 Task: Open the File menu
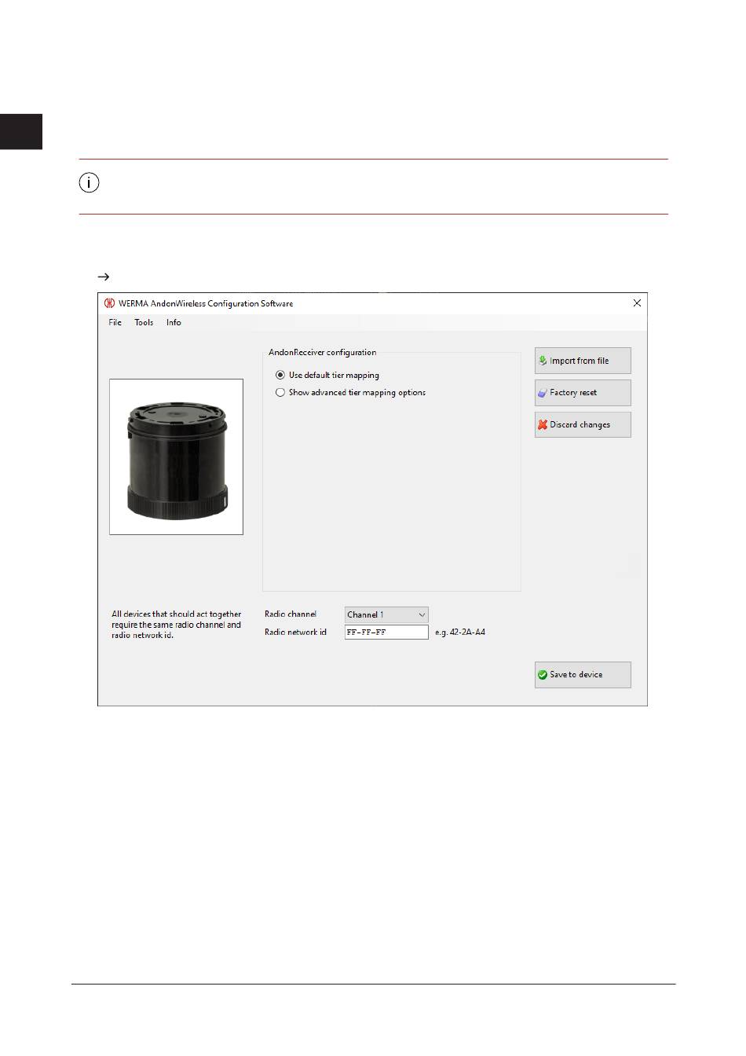click(x=115, y=322)
